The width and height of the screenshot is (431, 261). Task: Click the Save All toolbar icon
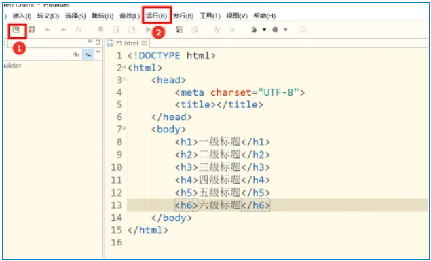point(32,29)
